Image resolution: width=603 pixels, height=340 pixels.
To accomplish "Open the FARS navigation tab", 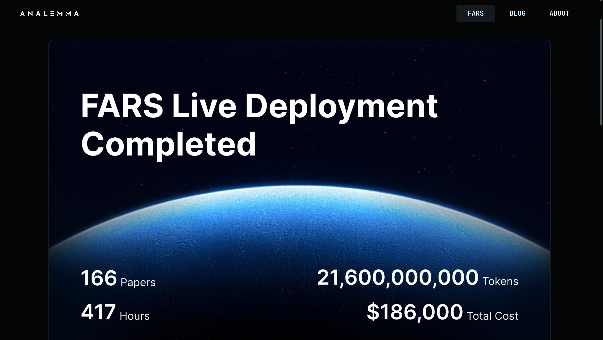I will point(475,13).
